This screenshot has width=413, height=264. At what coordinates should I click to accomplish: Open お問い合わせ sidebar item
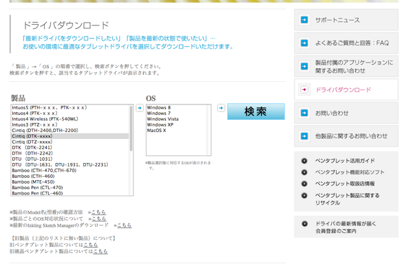(346, 113)
